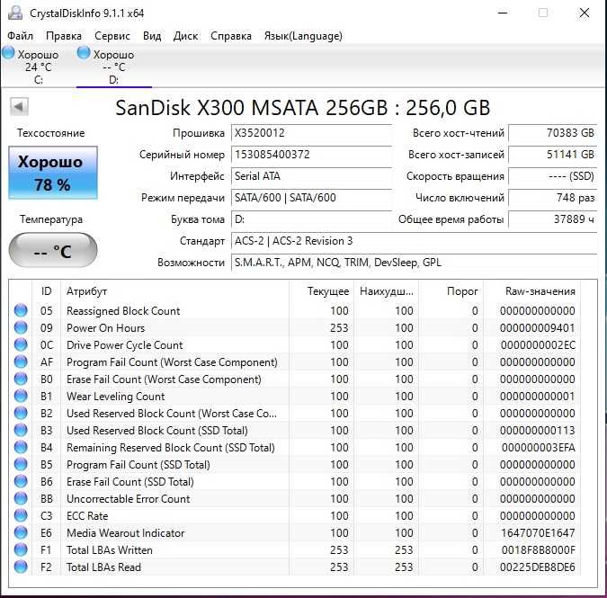The image size is (607, 598).
Task: Click the previous disk arrow button
Action: pos(19,106)
